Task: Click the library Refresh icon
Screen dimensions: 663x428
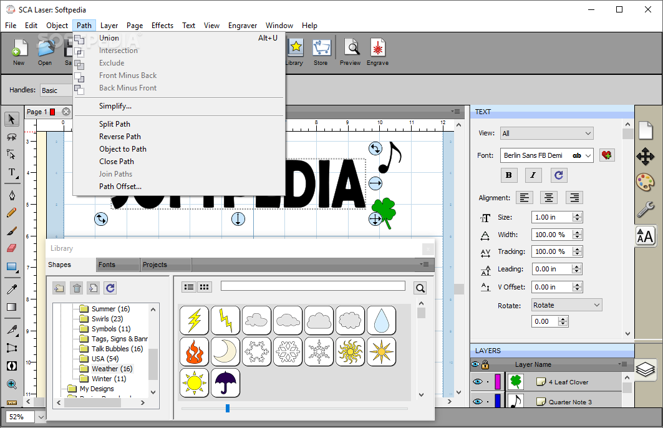Action: (110, 288)
